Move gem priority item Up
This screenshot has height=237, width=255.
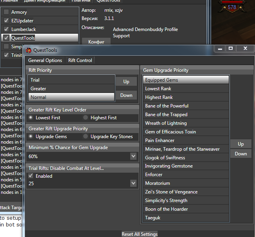(x=241, y=144)
